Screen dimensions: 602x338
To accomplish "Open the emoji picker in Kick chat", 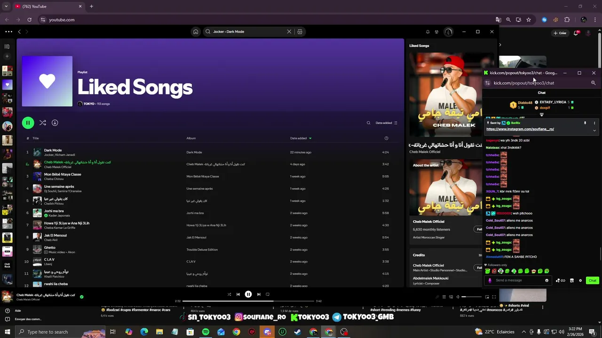I will coord(547,280).
